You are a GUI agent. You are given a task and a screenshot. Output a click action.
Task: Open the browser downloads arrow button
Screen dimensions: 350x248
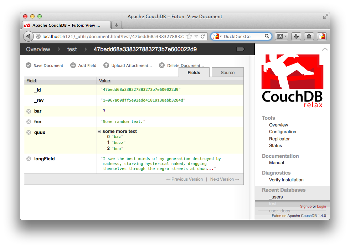point(296,36)
